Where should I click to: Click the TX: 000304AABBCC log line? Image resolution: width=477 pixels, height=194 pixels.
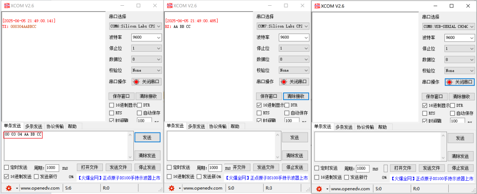(19, 27)
